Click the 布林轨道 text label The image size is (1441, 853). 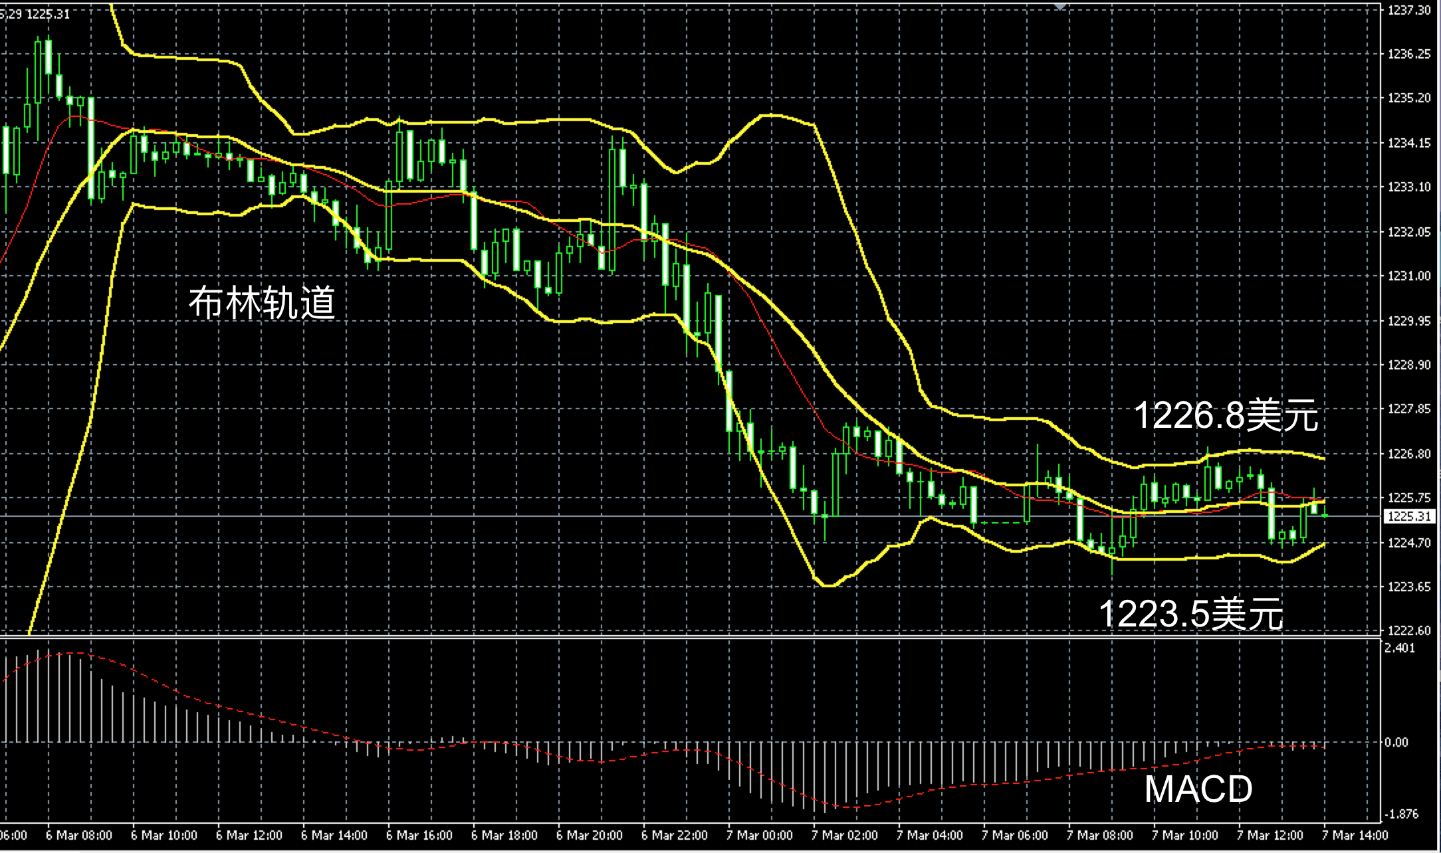tap(262, 303)
